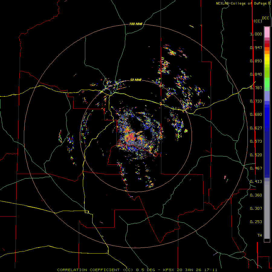This screenshot has height=272, width=272.
Task: Click the NEXLAB-College of DuPage header text
Action: pyautogui.click(x=241, y=3)
